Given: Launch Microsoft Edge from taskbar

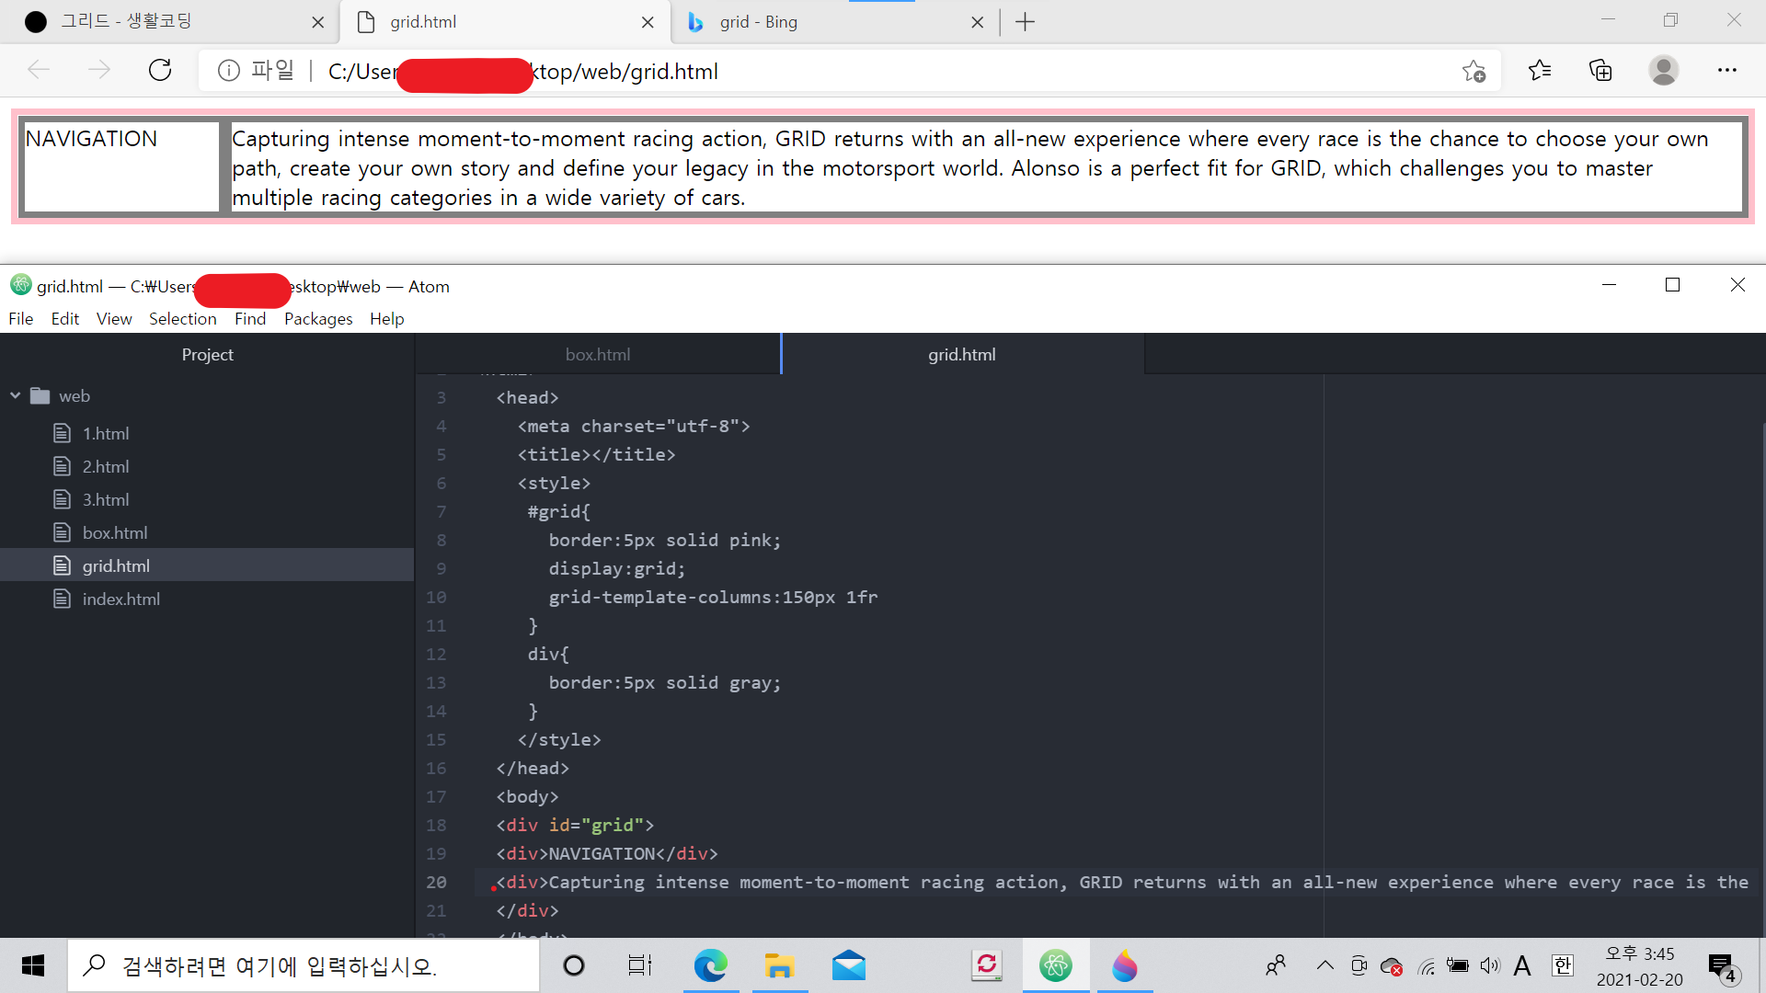Looking at the screenshot, I should [710, 965].
